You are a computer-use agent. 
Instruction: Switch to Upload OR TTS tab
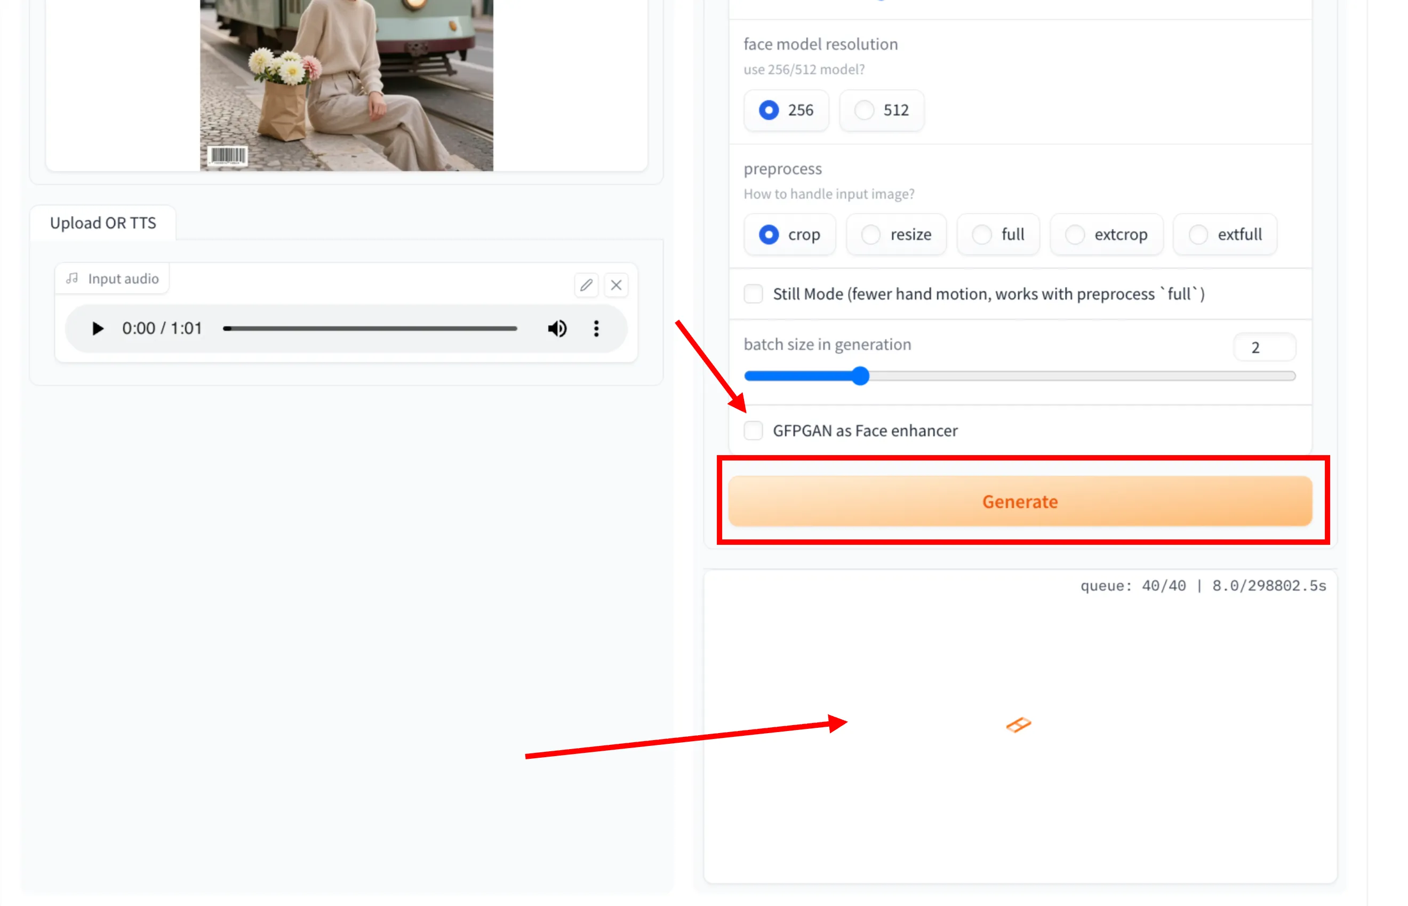pyautogui.click(x=103, y=223)
